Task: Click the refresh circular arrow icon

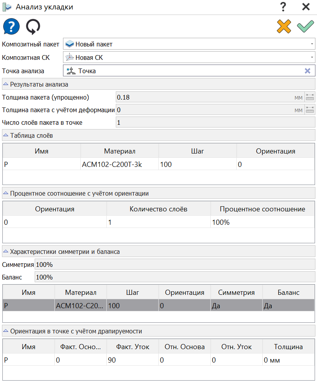Action: pos(33,26)
